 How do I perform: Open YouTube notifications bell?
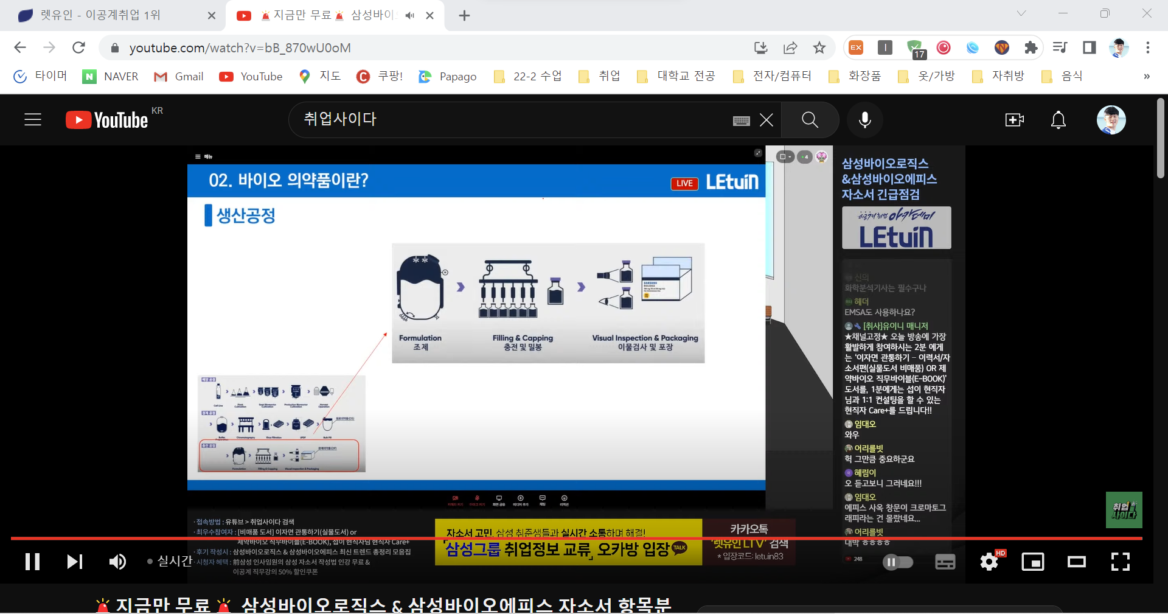(x=1058, y=120)
